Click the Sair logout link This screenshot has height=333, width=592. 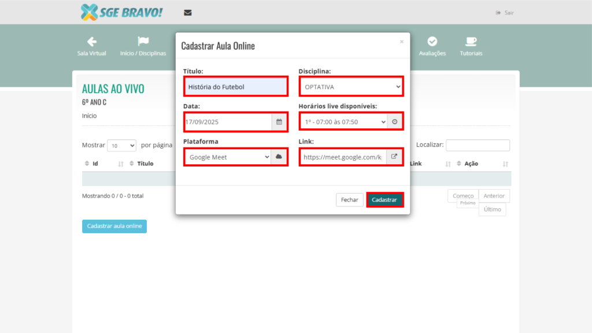coord(505,13)
